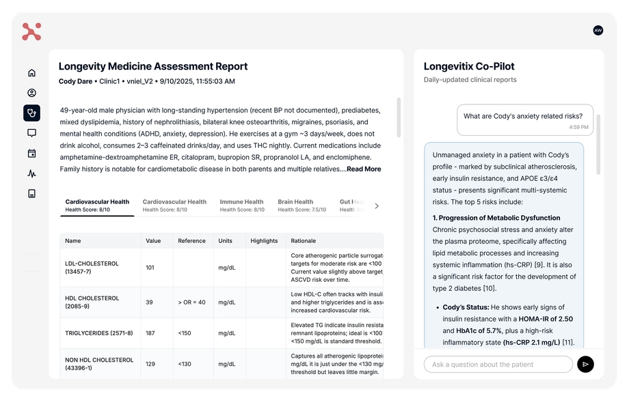
Task: Send the Co-Pilot question
Action: [585, 365]
